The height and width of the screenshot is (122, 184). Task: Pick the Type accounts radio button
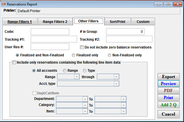pyautogui.click(x=85, y=71)
